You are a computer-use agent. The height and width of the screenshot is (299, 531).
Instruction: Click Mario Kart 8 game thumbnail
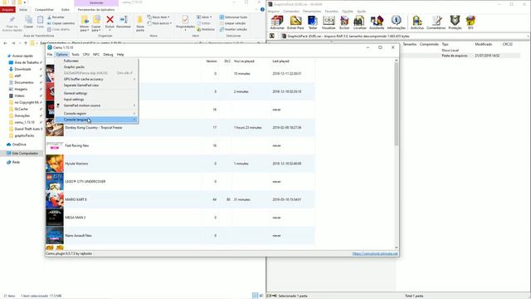[55, 199]
